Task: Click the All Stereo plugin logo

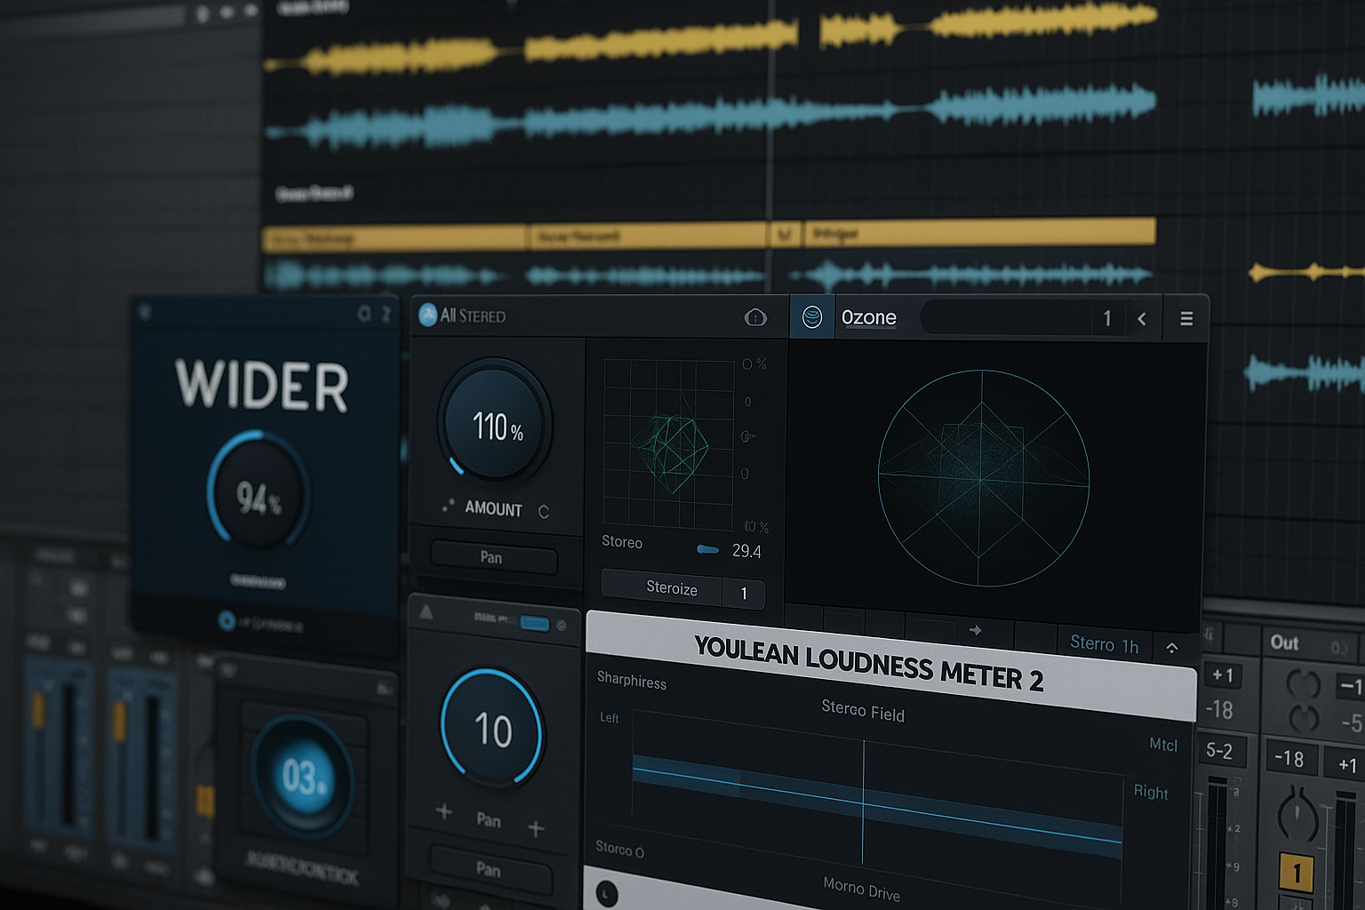Action: (427, 315)
